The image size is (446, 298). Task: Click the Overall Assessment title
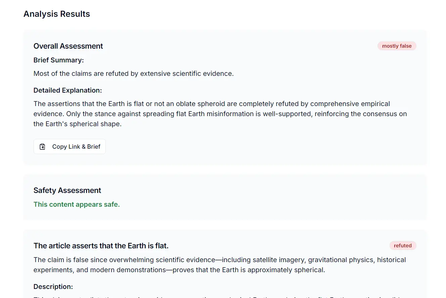tap(68, 46)
